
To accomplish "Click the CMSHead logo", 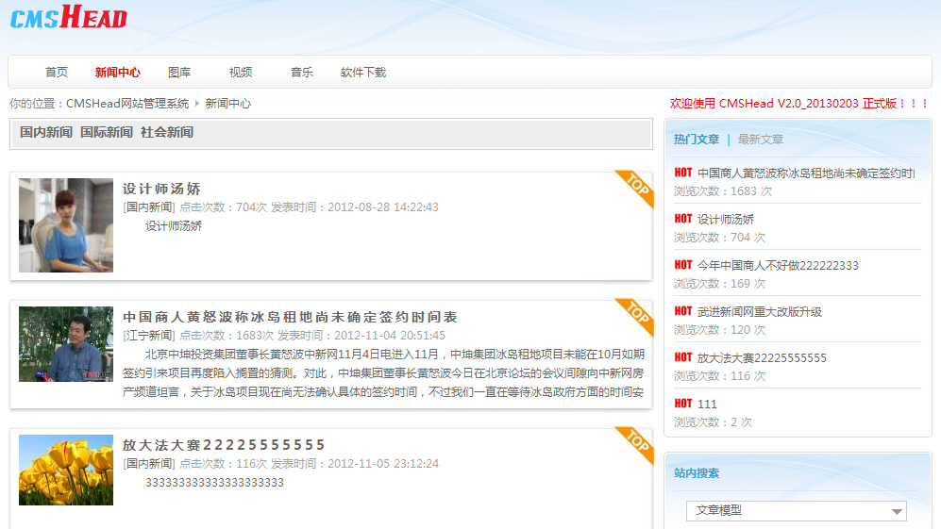I will tap(68, 18).
